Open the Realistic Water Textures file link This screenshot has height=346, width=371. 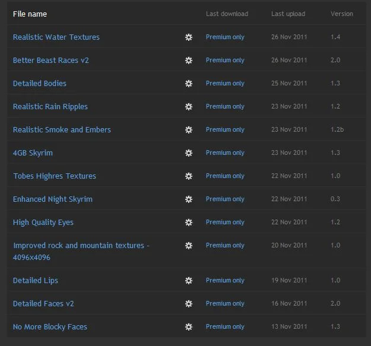coord(56,37)
